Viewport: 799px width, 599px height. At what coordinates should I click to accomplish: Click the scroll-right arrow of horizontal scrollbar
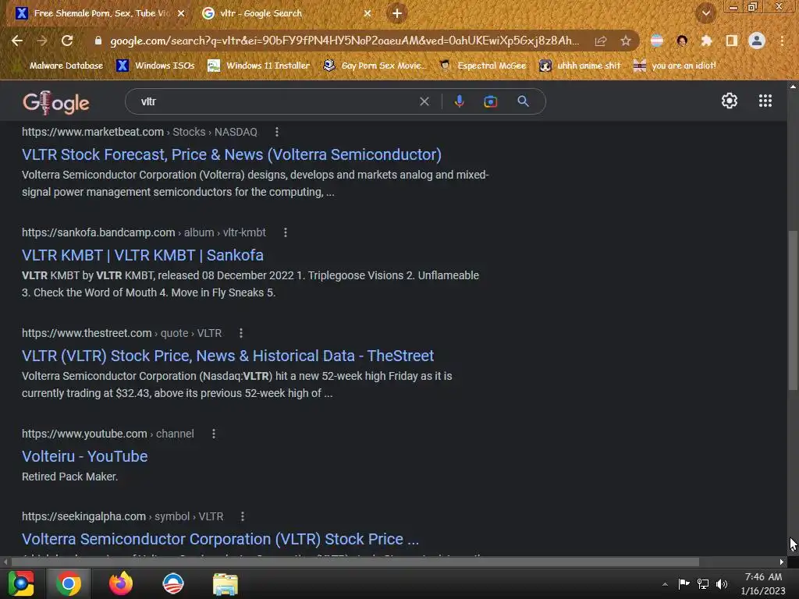[782, 562]
